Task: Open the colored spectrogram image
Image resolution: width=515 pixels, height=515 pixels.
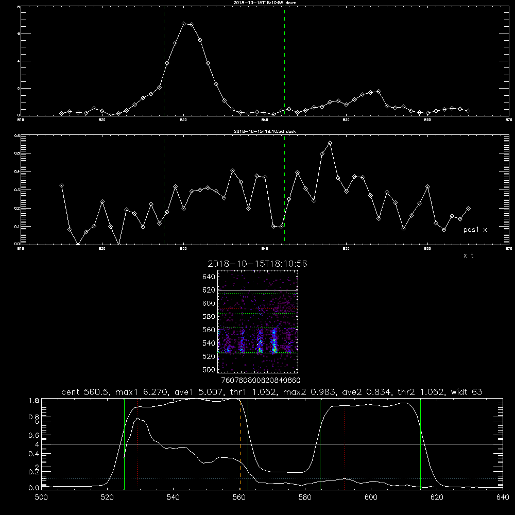Action: pyautogui.click(x=257, y=321)
